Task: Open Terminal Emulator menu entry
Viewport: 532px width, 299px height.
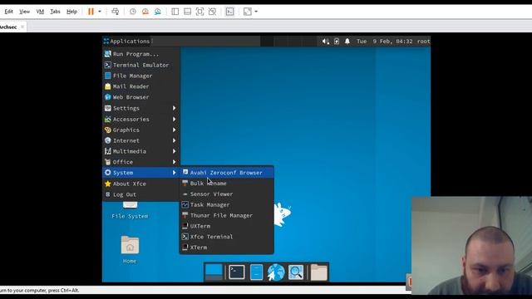Action: [x=141, y=65]
